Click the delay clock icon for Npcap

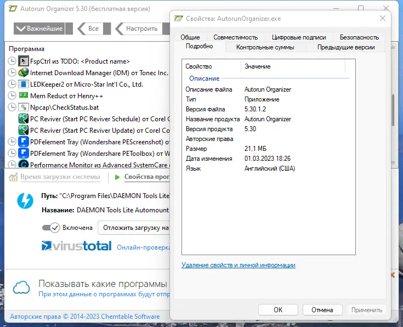click(12, 107)
